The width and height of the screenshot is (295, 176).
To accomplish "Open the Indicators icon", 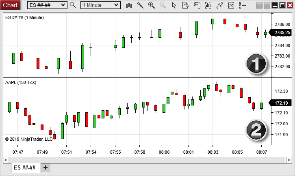I will (220, 5).
